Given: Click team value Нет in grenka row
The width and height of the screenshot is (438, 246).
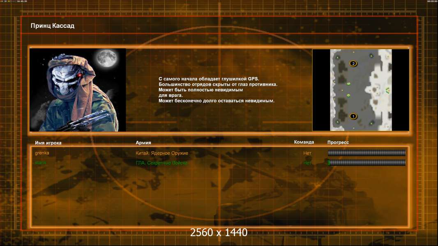Looking at the screenshot, I should [307, 153].
